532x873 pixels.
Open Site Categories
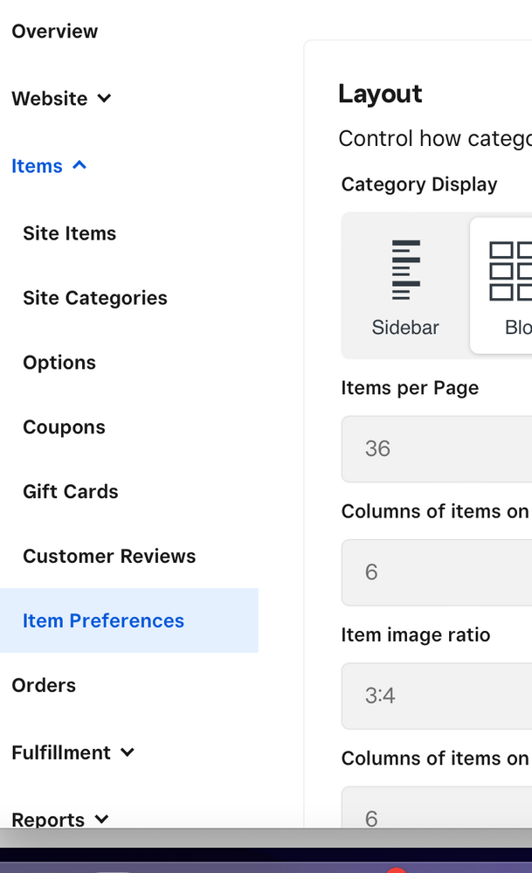pyautogui.click(x=94, y=298)
